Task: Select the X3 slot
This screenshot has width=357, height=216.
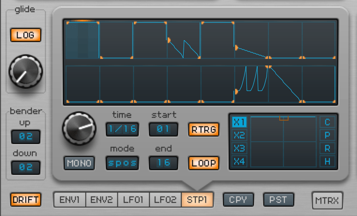Action: pyautogui.click(x=239, y=149)
